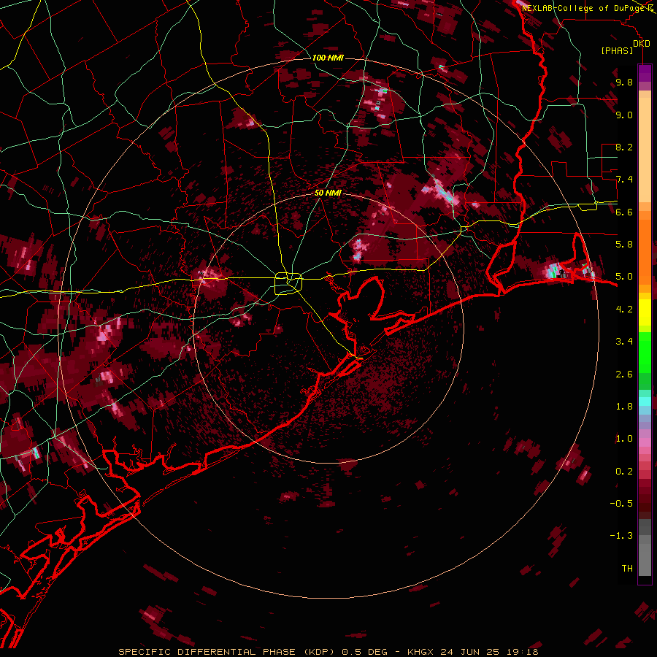
Task: Click the "24 JUN 25" date in the caption
Action: pyautogui.click(x=469, y=652)
